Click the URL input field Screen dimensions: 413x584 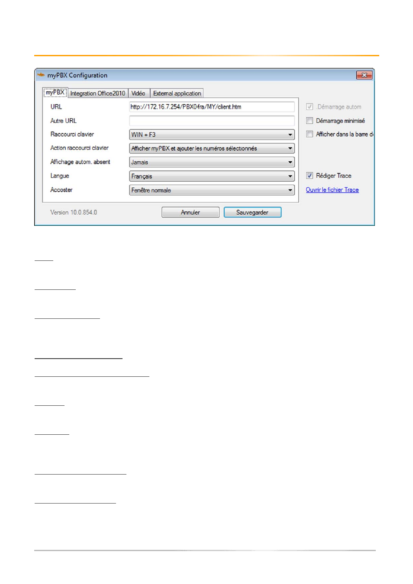pyautogui.click(x=212, y=107)
